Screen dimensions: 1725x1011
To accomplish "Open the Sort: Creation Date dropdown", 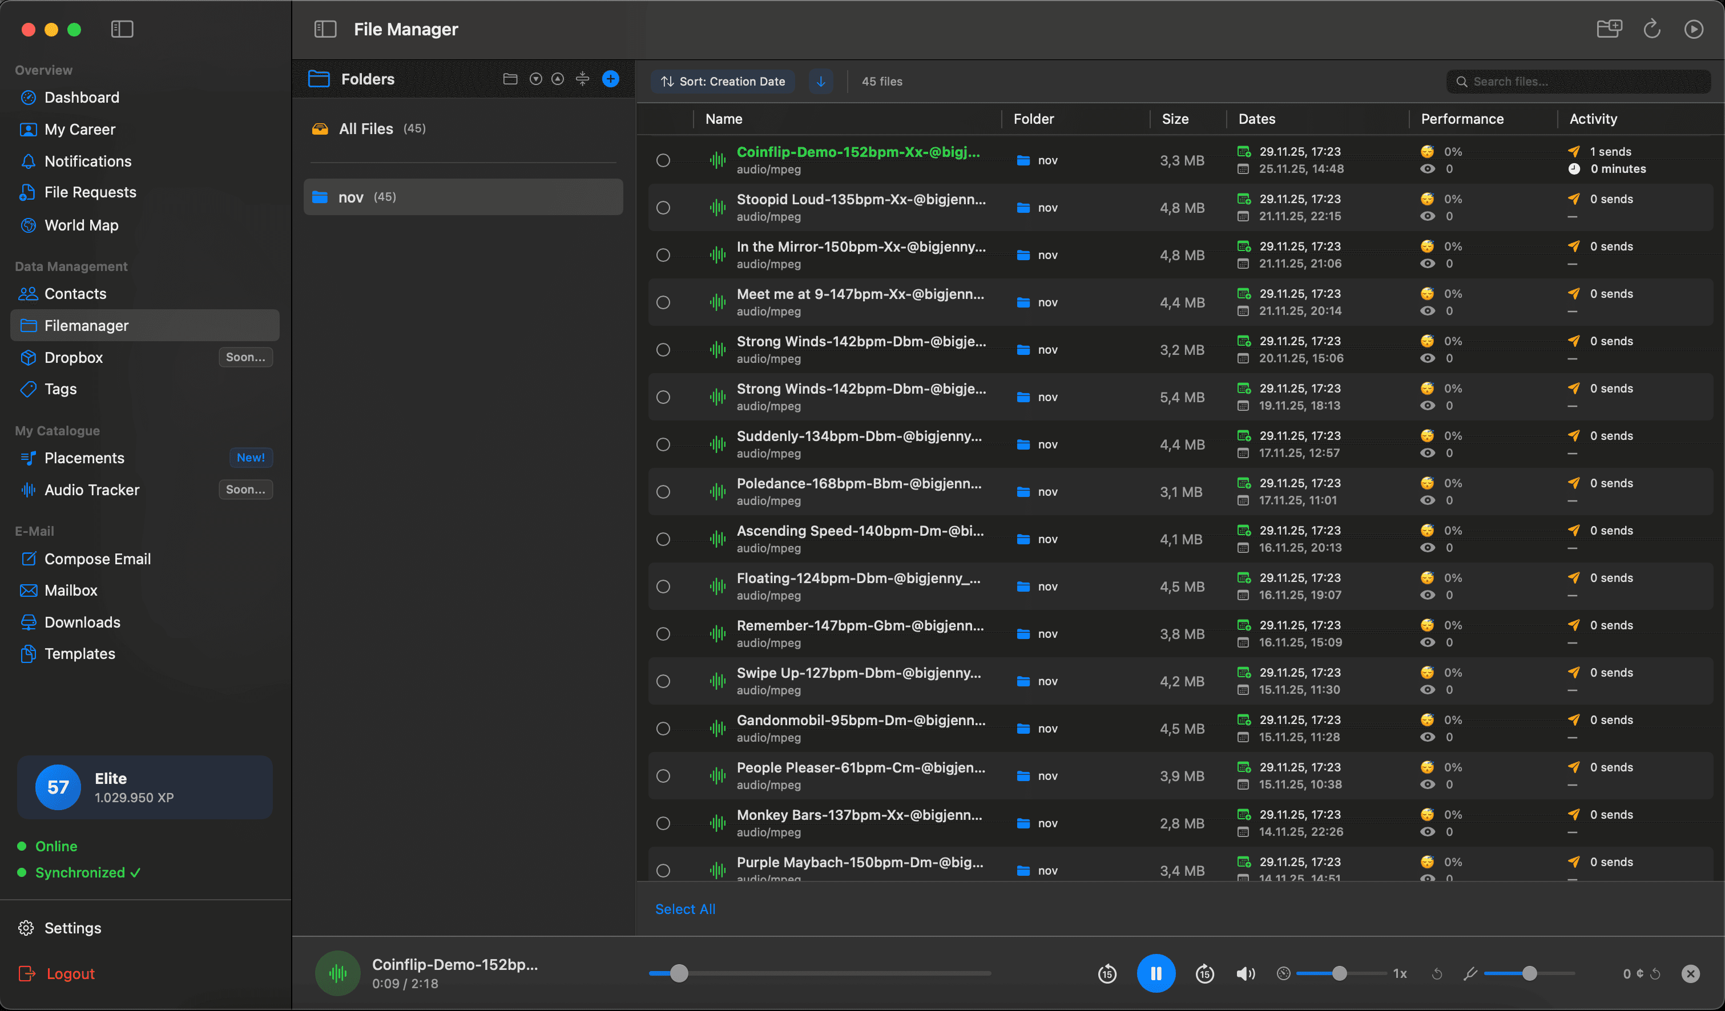I will (722, 80).
